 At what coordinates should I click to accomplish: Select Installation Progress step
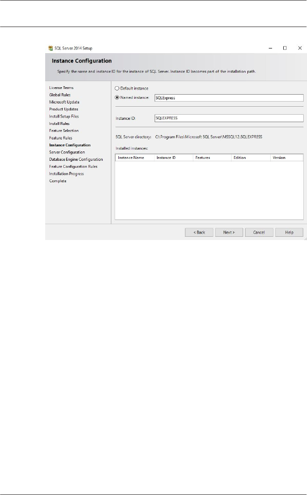click(x=66, y=174)
